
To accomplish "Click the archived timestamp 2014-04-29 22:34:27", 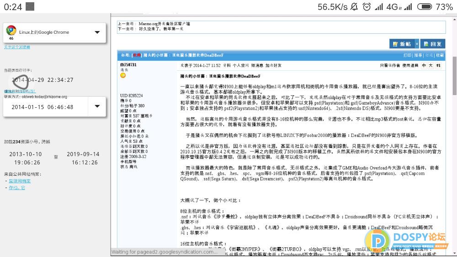I will click(x=43, y=80).
